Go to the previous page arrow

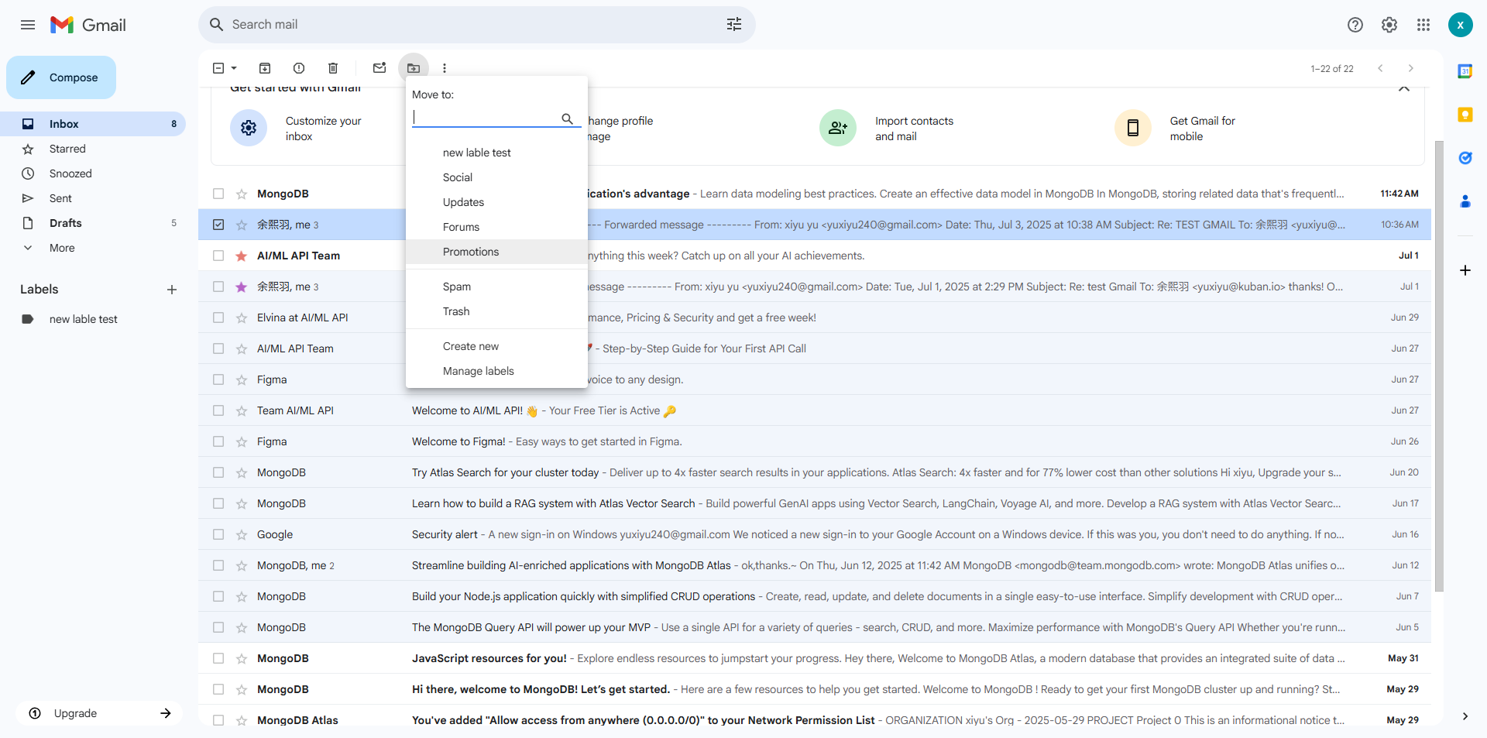click(x=1380, y=68)
